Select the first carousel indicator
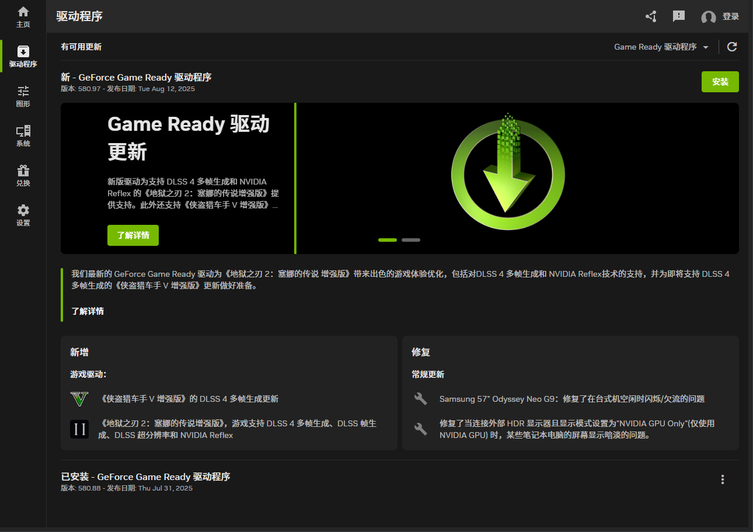 [x=388, y=240]
